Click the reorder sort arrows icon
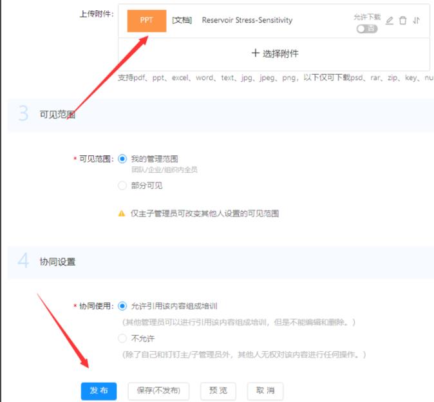434x402 pixels. pos(417,21)
